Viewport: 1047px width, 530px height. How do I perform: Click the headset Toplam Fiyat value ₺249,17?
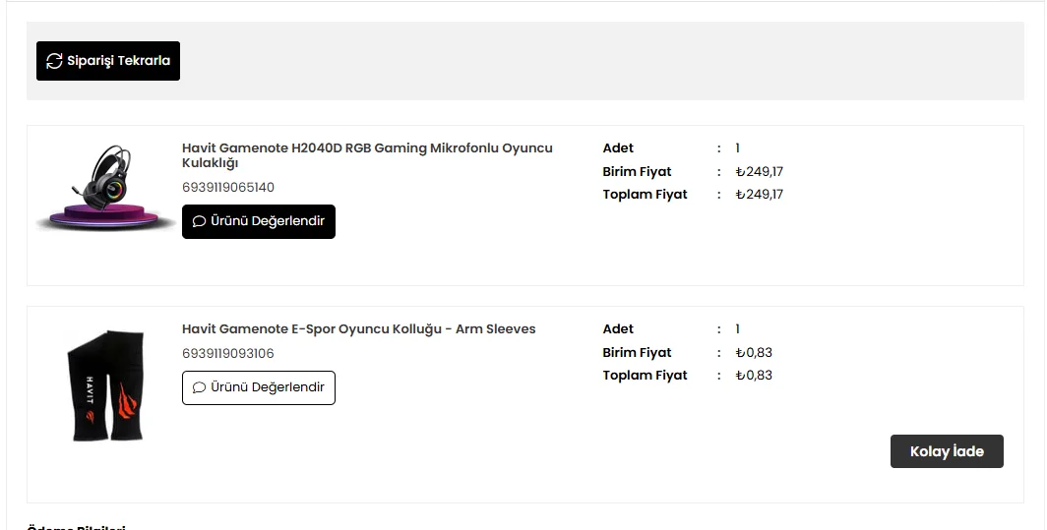point(759,195)
